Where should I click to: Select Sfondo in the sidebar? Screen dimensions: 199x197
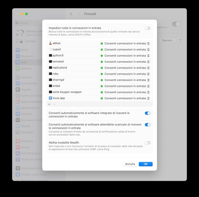23,126
